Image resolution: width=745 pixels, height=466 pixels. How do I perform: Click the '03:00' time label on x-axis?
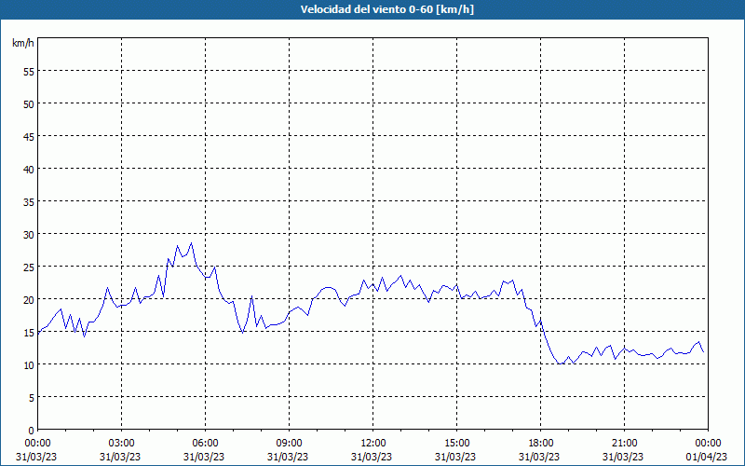[122, 444]
